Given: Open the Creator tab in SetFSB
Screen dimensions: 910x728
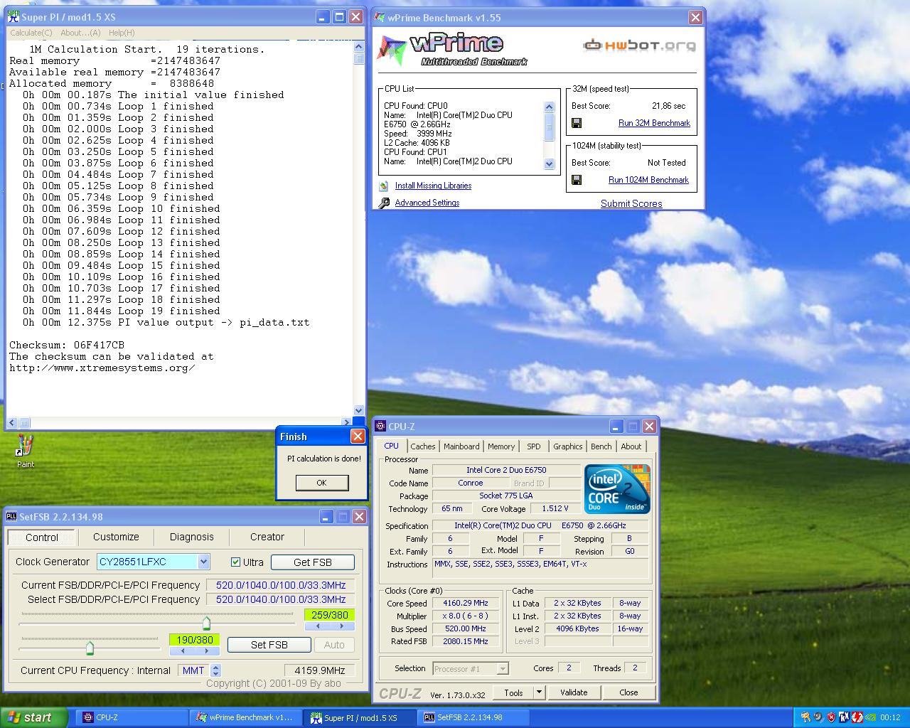Looking at the screenshot, I should (x=267, y=537).
